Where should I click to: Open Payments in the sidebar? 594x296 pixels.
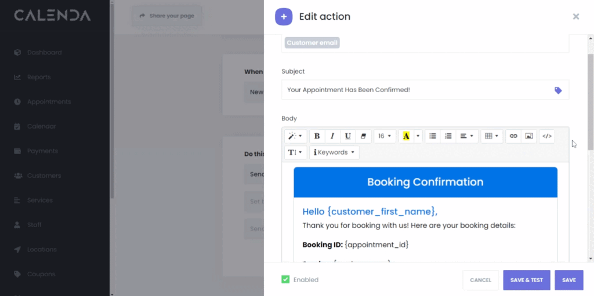[x=42, y=151]
